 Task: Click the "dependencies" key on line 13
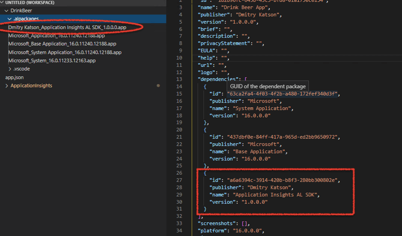218,79
